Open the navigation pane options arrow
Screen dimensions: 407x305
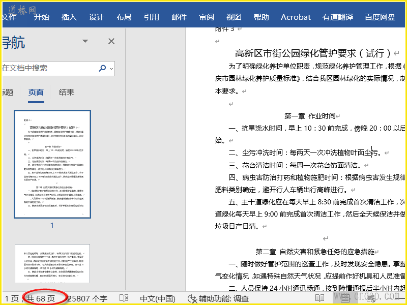(85, 41)
